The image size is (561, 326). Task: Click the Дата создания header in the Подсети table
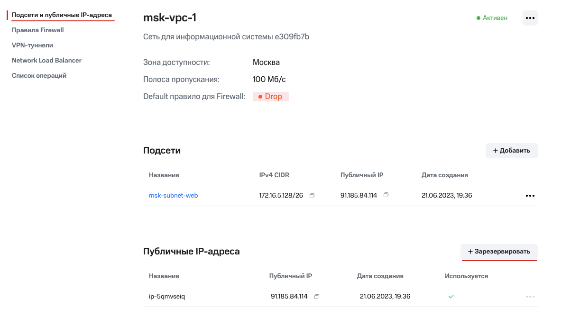(444, 175)
